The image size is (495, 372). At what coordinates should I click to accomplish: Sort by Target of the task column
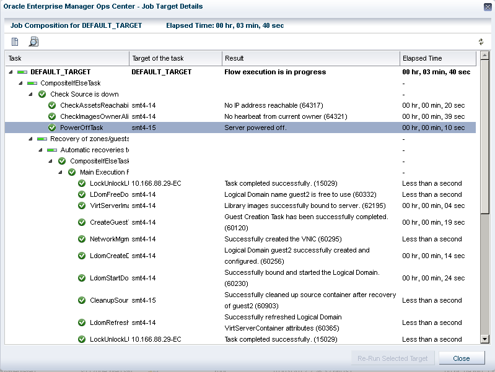point(175,58)
